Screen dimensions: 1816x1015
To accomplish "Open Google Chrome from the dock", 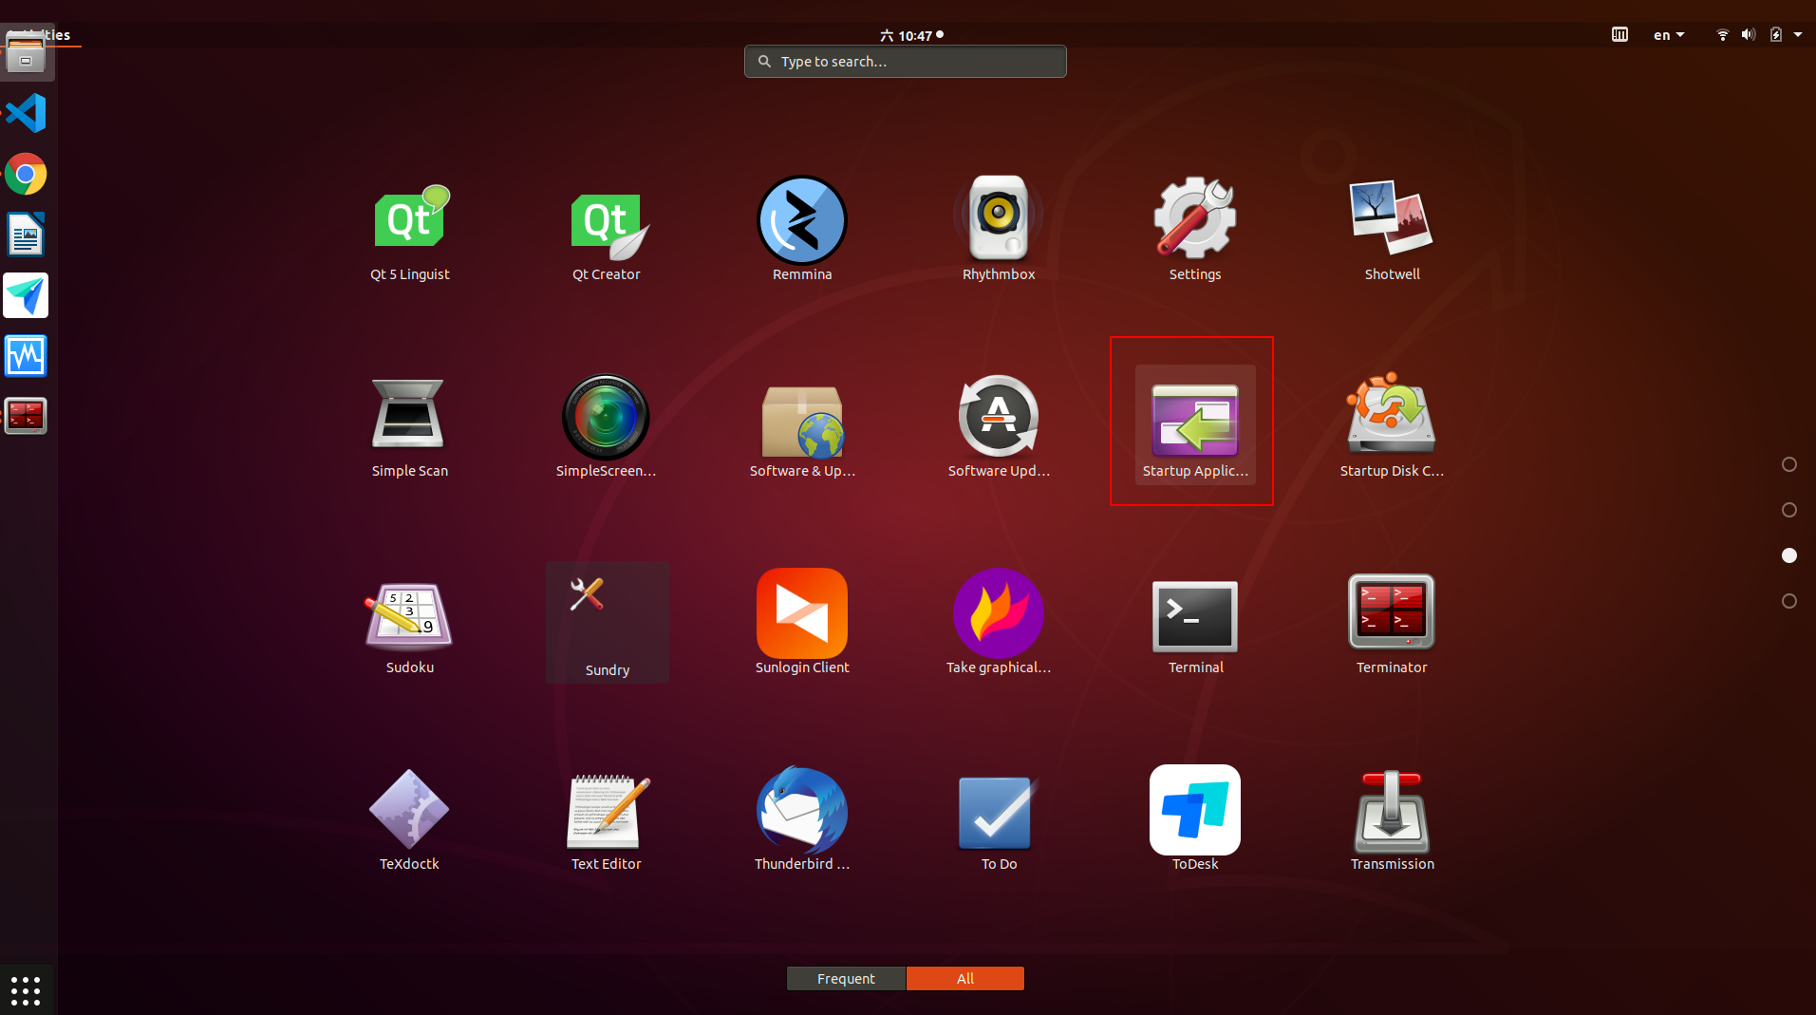I will click(x=26, y=174).
